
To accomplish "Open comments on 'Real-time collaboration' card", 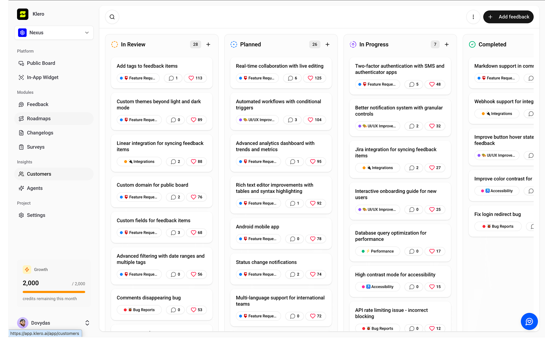I will 293,78.
